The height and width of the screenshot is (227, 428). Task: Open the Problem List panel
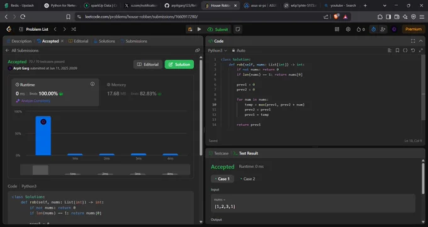[33, 29]
